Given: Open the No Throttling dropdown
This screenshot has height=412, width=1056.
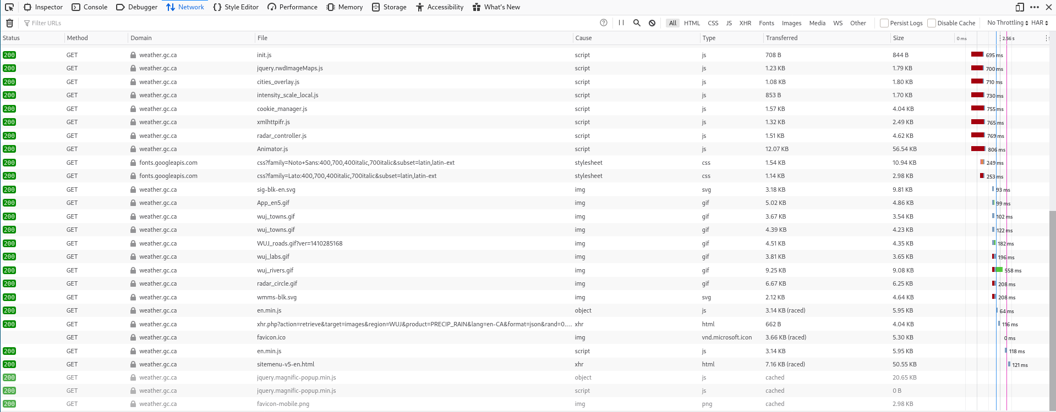Looking at the screenshot, I should (x=1007, y=23).
